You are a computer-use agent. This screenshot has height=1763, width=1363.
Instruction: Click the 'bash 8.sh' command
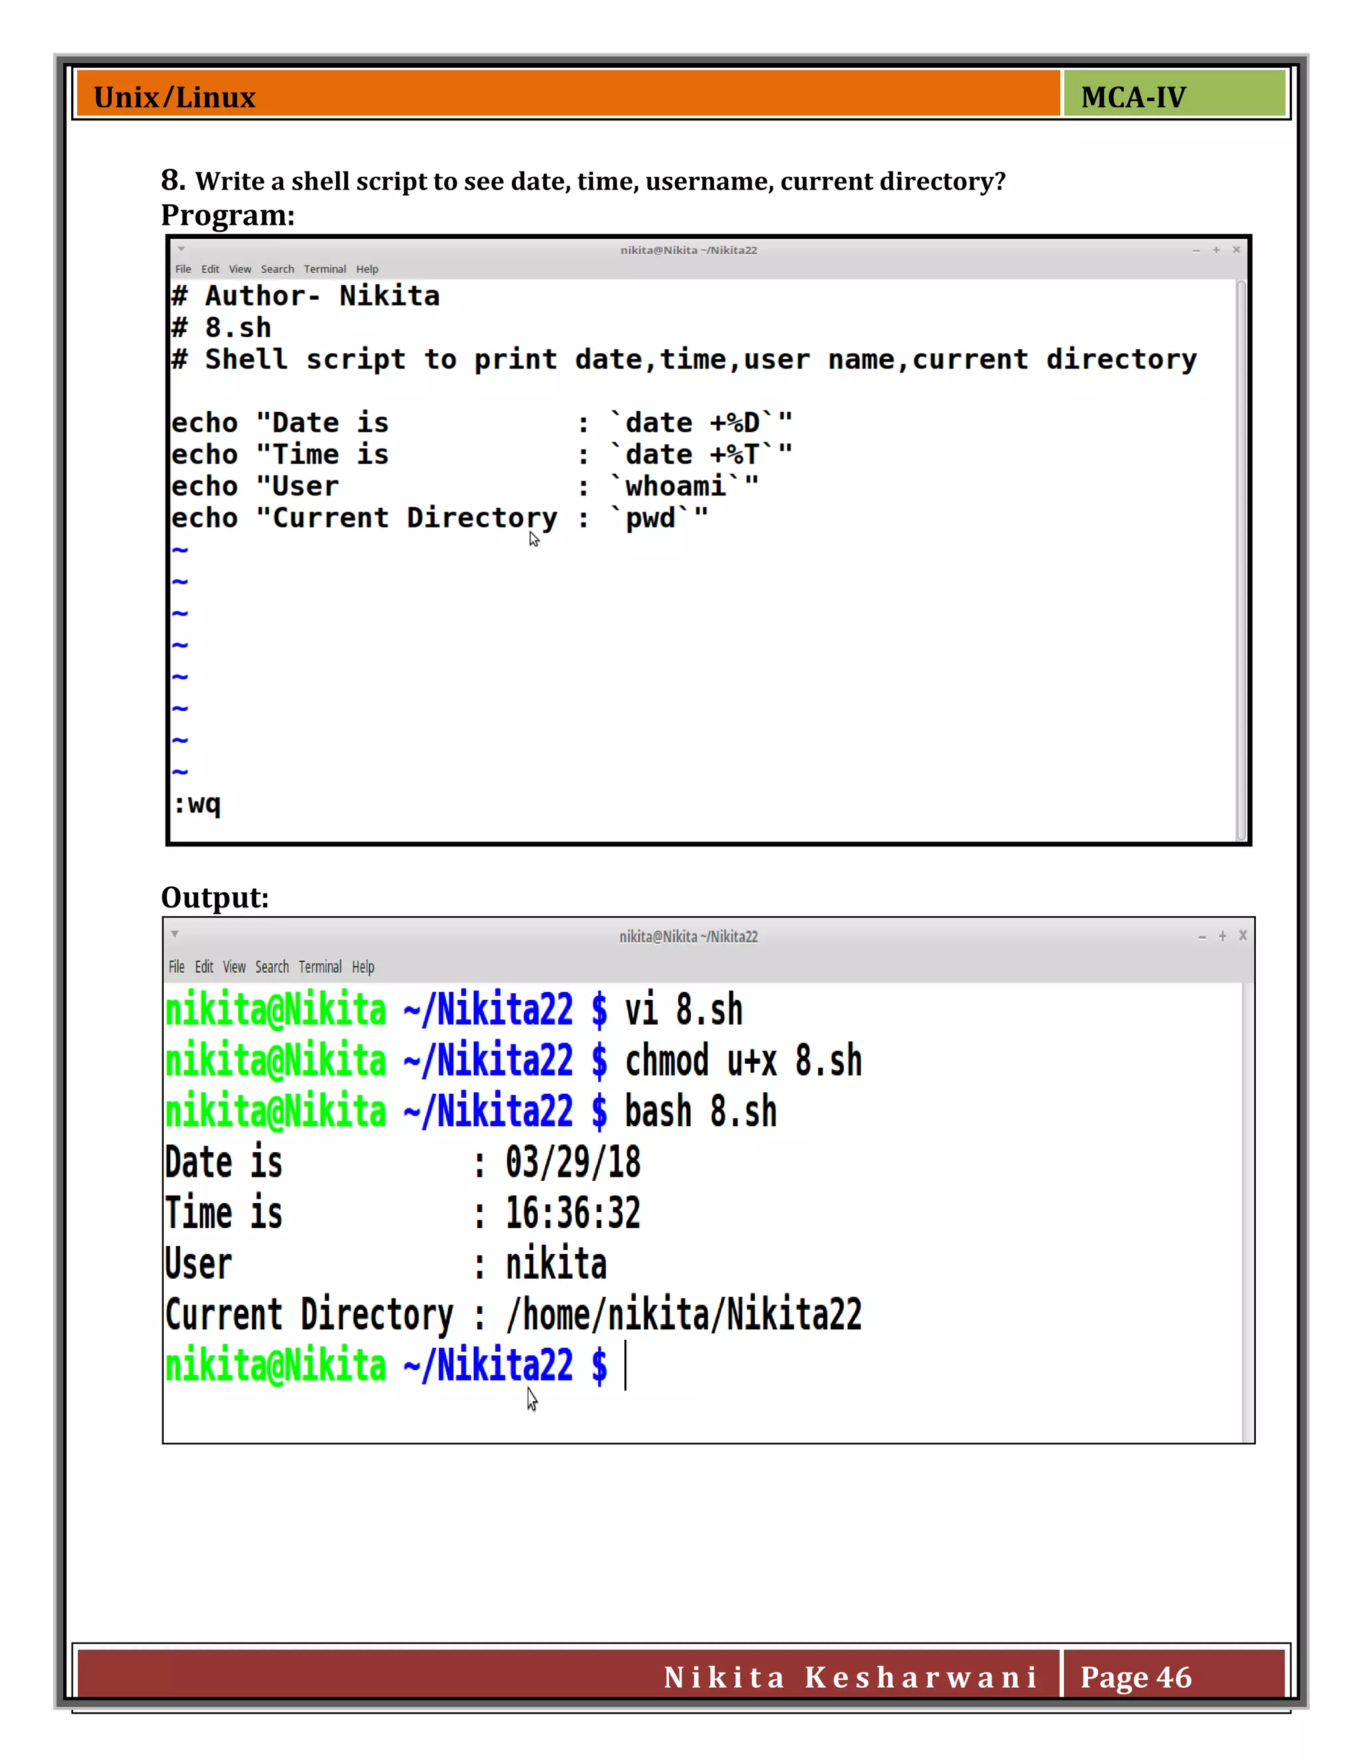(x=701, y=1112)
